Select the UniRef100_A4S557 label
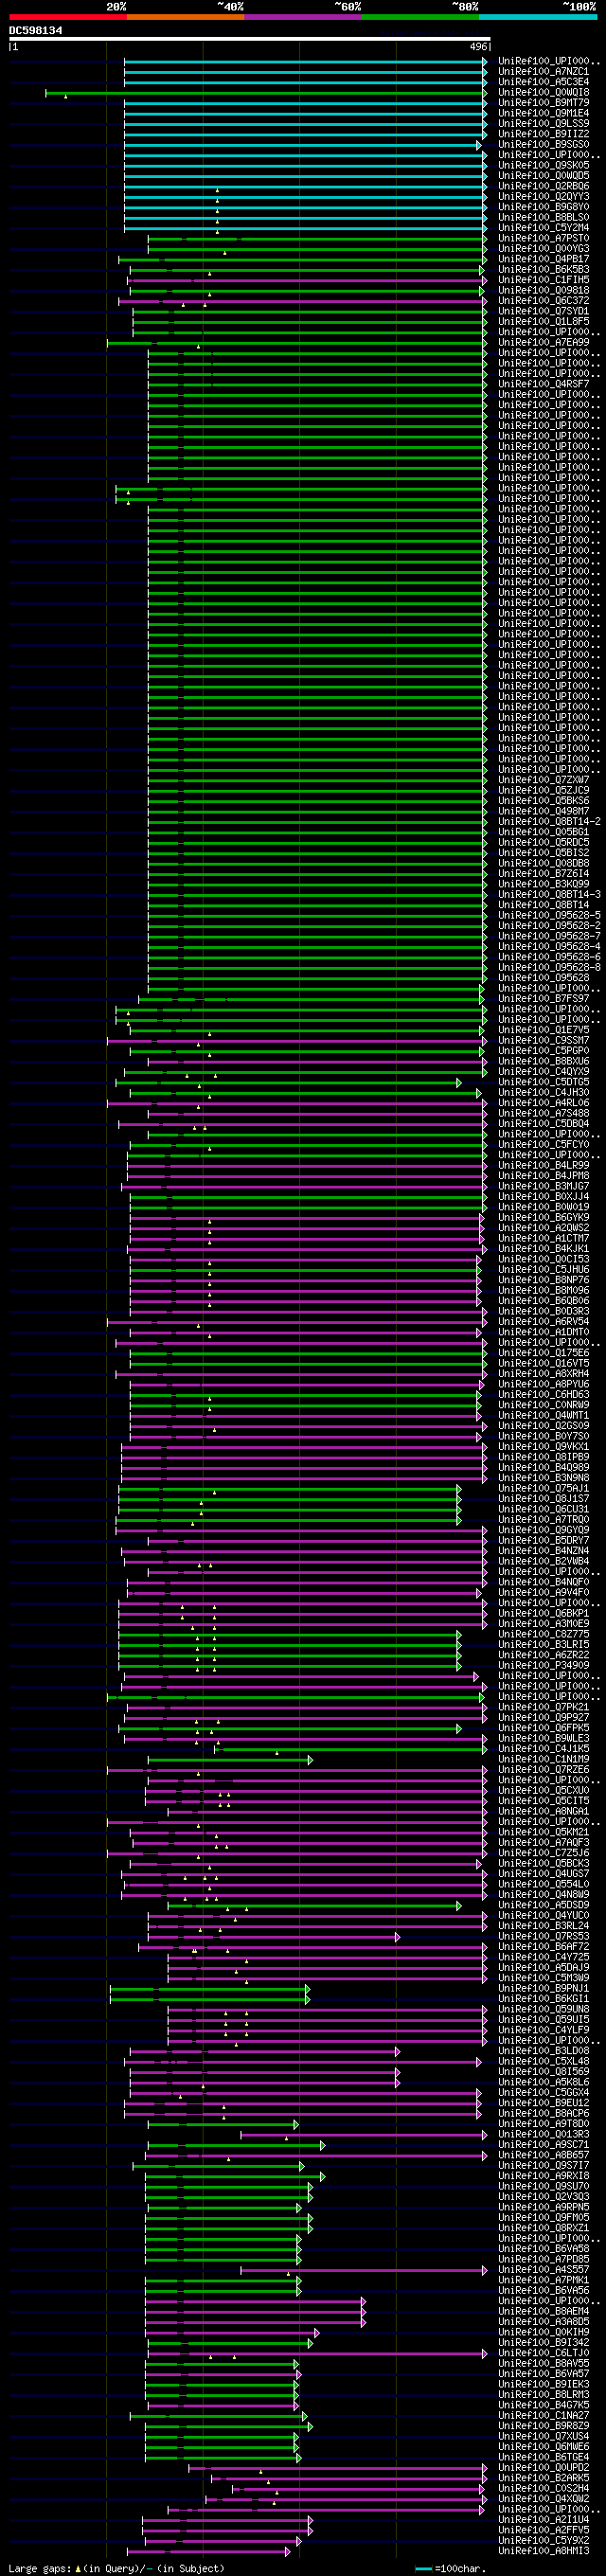The image size is (606, 2576). [x=544, y=2270]
